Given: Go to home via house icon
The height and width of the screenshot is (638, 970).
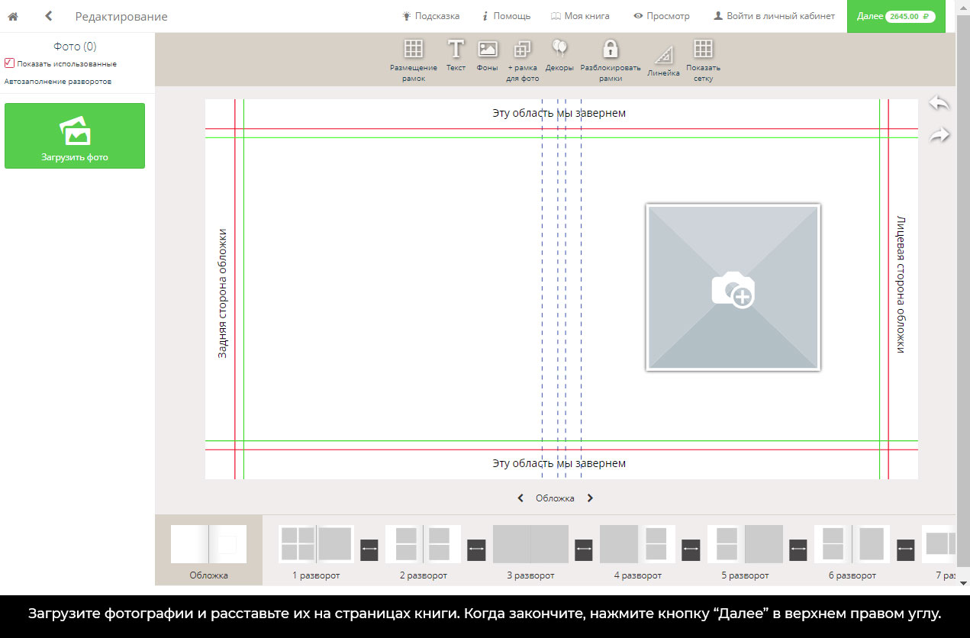Looking at the screenshot, I should pos(12,16).
